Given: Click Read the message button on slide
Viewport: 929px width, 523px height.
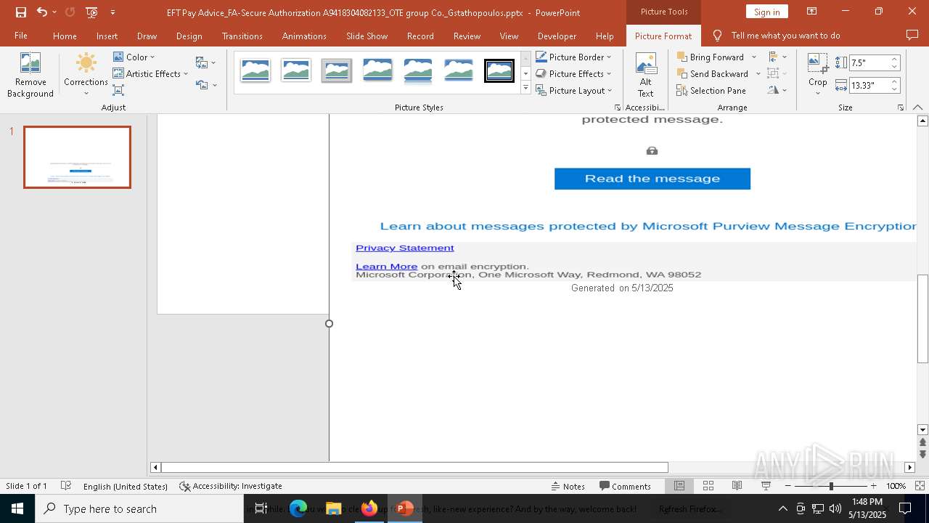Looking at the screenshot, I should click(x=652, y=179).
